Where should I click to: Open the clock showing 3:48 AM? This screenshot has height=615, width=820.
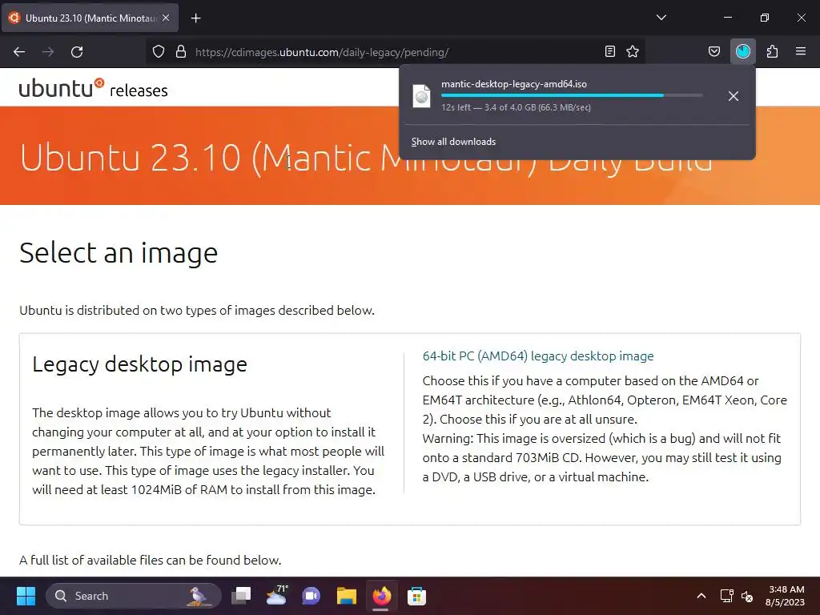click(x=785, y=596)
